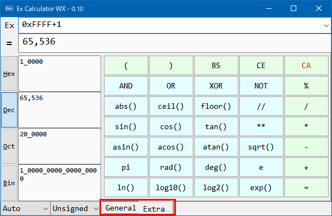Insert the log2() function
This screenshot has height=216, width=332.
click(216, 187)
